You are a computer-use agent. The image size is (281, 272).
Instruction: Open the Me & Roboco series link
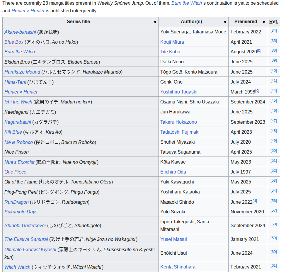[19, 142]
